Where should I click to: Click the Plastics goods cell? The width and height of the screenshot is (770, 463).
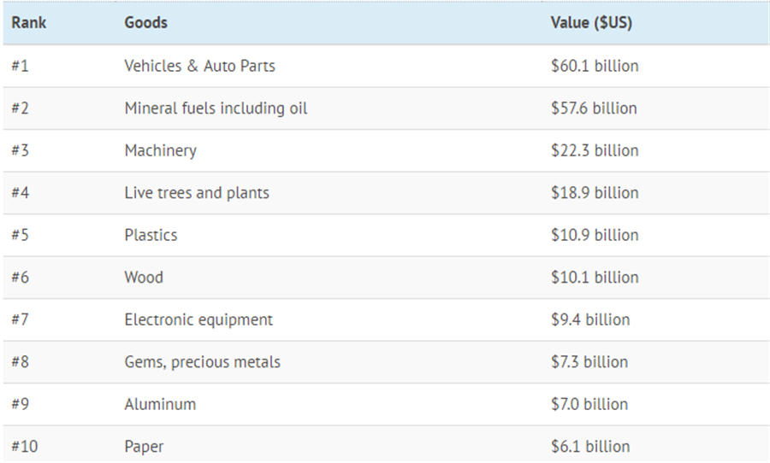(x=151, y=235)
